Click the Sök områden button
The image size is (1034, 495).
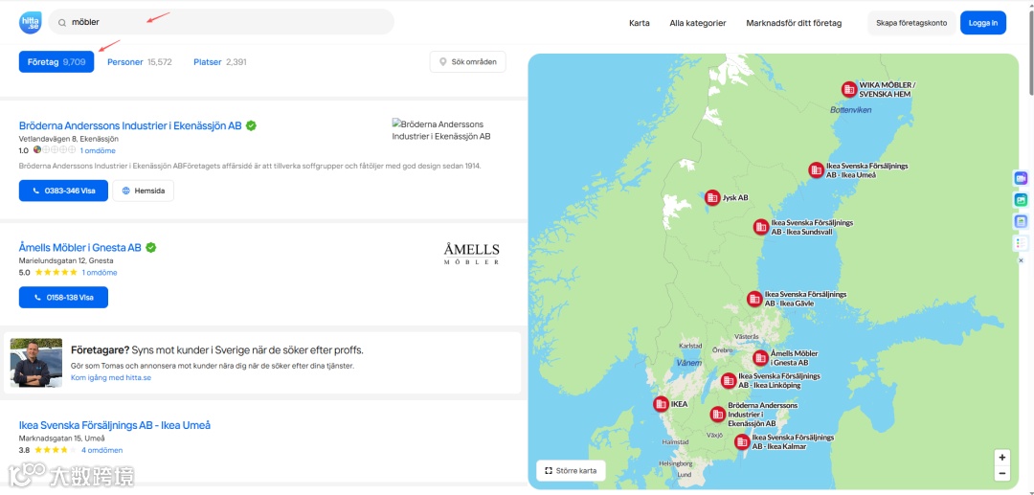point(467,62)
